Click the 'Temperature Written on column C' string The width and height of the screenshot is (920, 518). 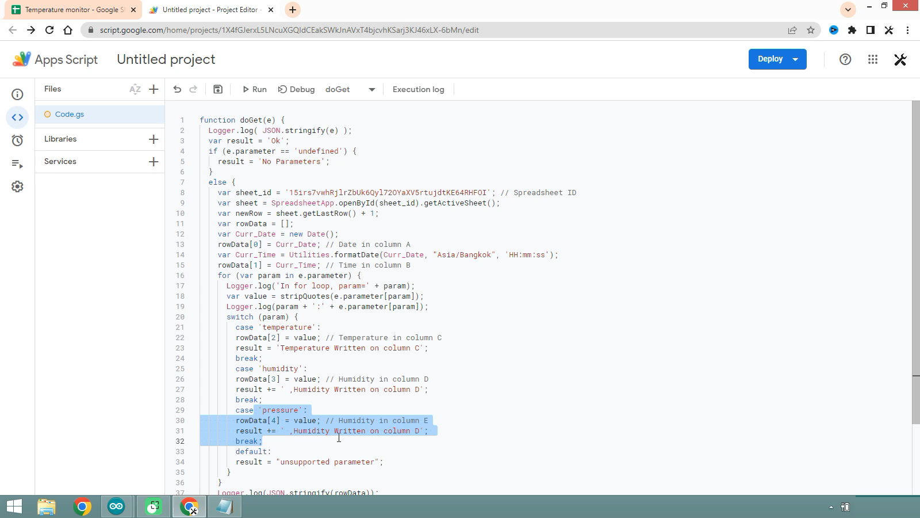(350, 348)
